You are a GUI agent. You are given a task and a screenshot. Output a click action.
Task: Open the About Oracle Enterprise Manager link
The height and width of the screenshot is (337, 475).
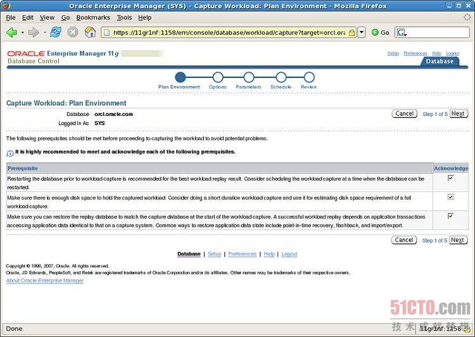pos(45,281)
